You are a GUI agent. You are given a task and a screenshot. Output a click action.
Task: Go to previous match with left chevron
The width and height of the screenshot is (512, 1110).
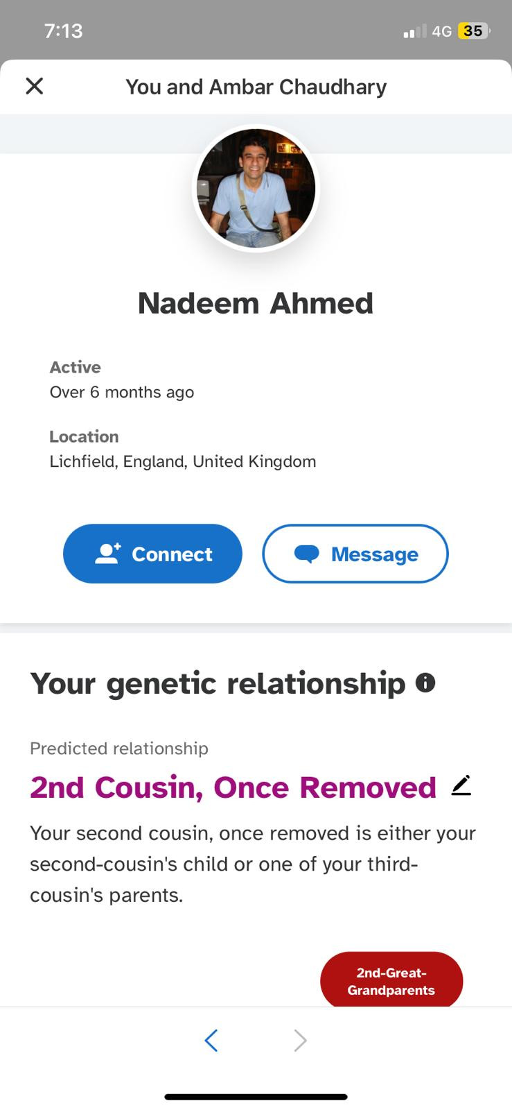(x=211, y=1040)
